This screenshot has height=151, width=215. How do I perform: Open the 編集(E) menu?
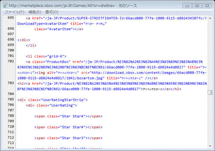click(35, 12)
